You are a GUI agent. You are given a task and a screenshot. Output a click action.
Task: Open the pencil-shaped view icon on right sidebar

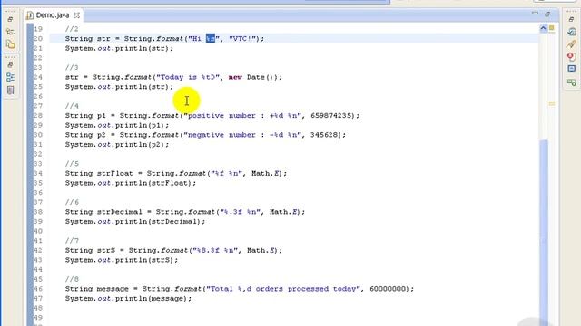pos(571,44)
